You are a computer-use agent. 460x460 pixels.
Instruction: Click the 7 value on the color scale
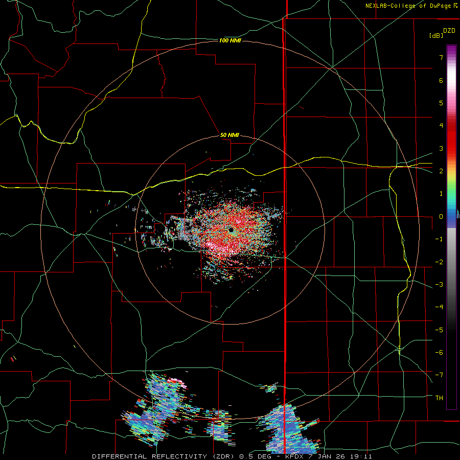[441, 57]
